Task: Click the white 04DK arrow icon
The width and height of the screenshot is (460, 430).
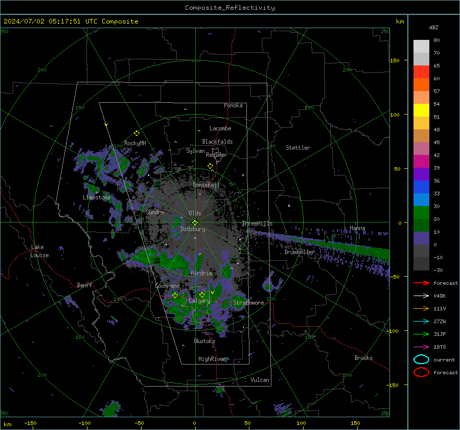Action: 421,296
